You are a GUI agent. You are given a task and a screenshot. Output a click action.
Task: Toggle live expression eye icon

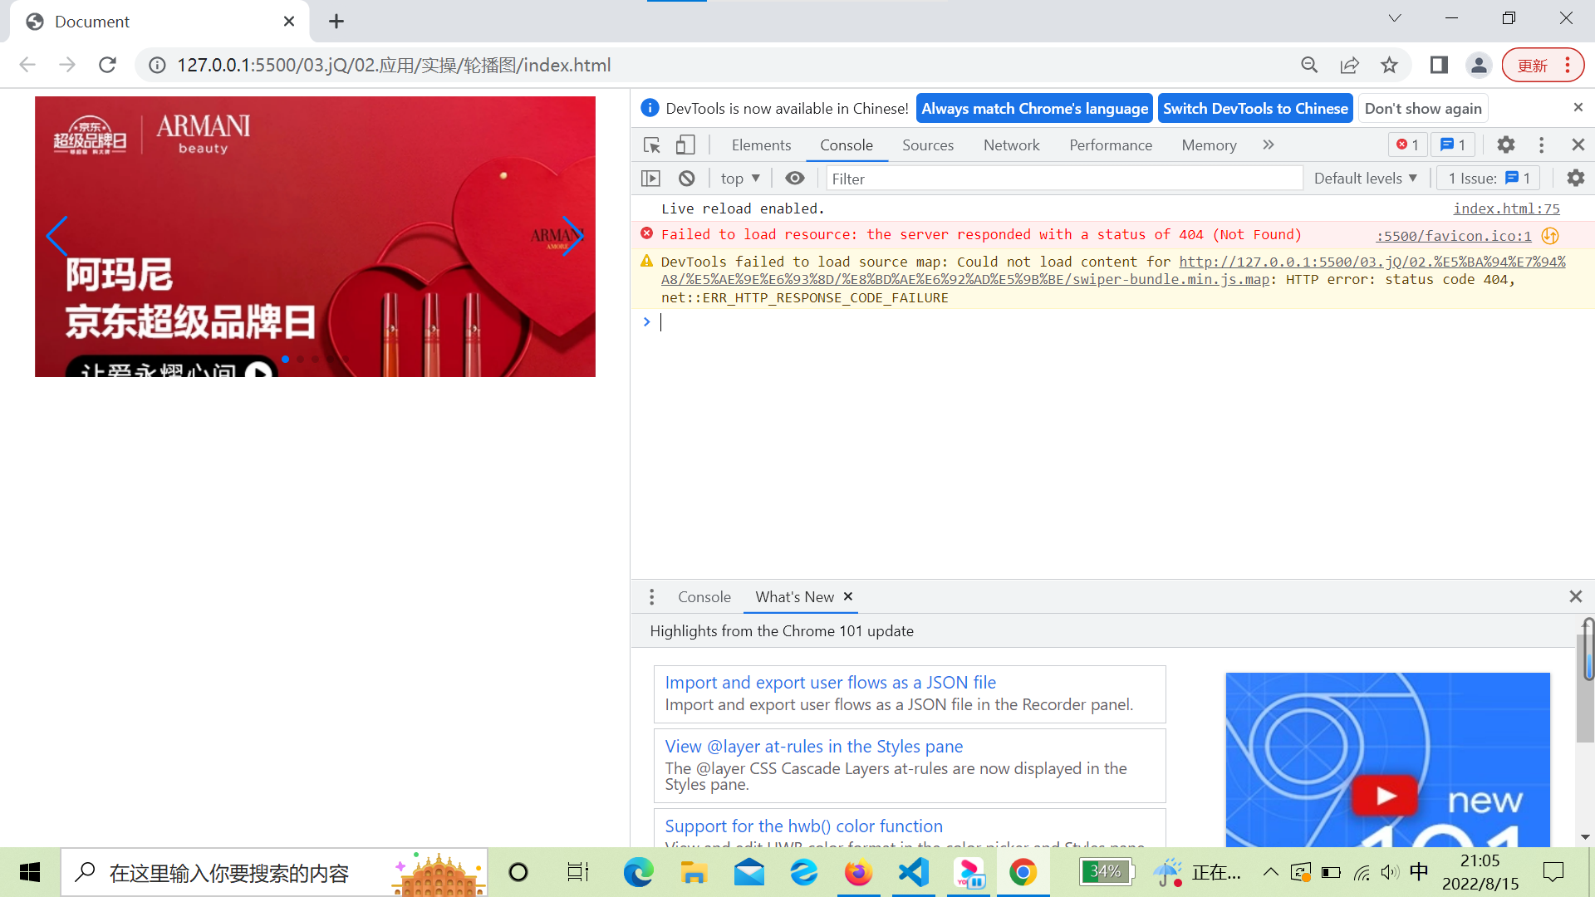pyautogui.click(x=795, y=179)
